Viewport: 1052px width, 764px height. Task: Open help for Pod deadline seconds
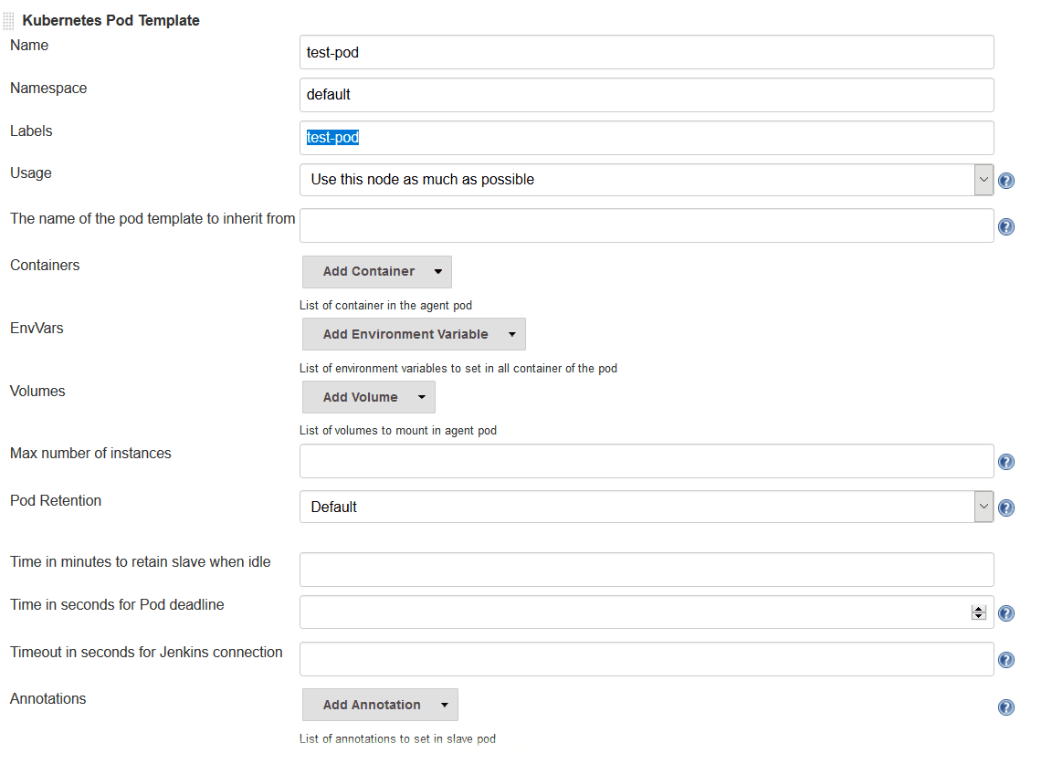[x=1005, y=613]
